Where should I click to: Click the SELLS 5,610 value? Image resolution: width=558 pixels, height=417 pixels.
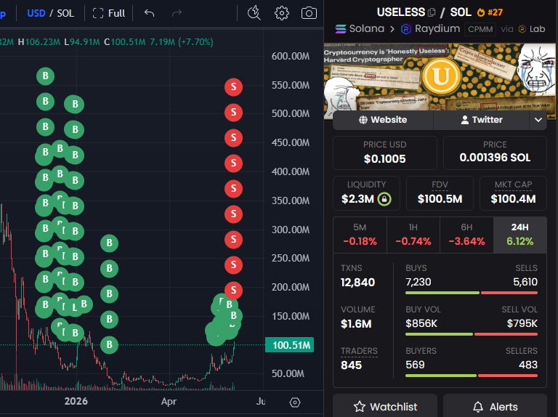point(525,282)
